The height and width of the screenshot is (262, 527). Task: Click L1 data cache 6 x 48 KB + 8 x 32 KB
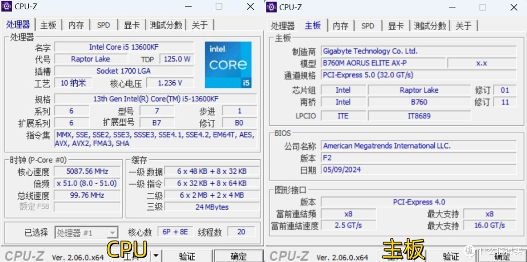coord(212,171)
